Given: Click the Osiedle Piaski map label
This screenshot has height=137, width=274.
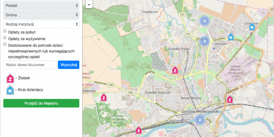Looking at the screenshot, I should pyautogui.click(x=179, y=49).
